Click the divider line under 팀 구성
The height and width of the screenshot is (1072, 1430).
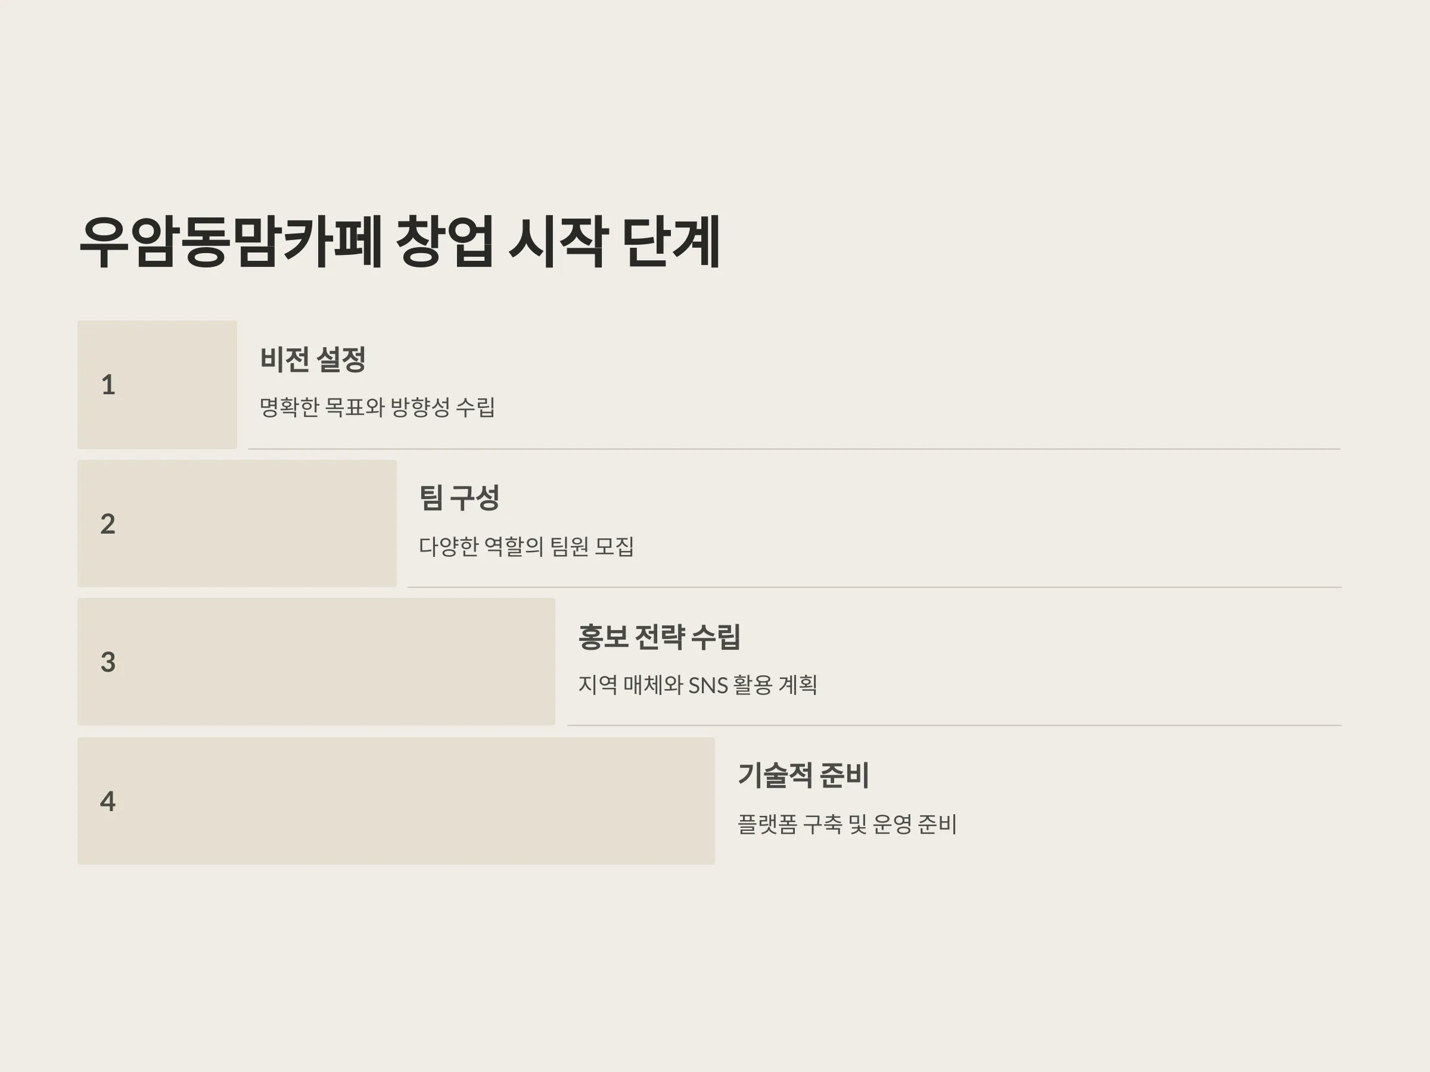pos(875,587)
